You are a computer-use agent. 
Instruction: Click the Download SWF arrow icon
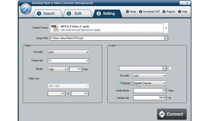click(x=140, y=12)
